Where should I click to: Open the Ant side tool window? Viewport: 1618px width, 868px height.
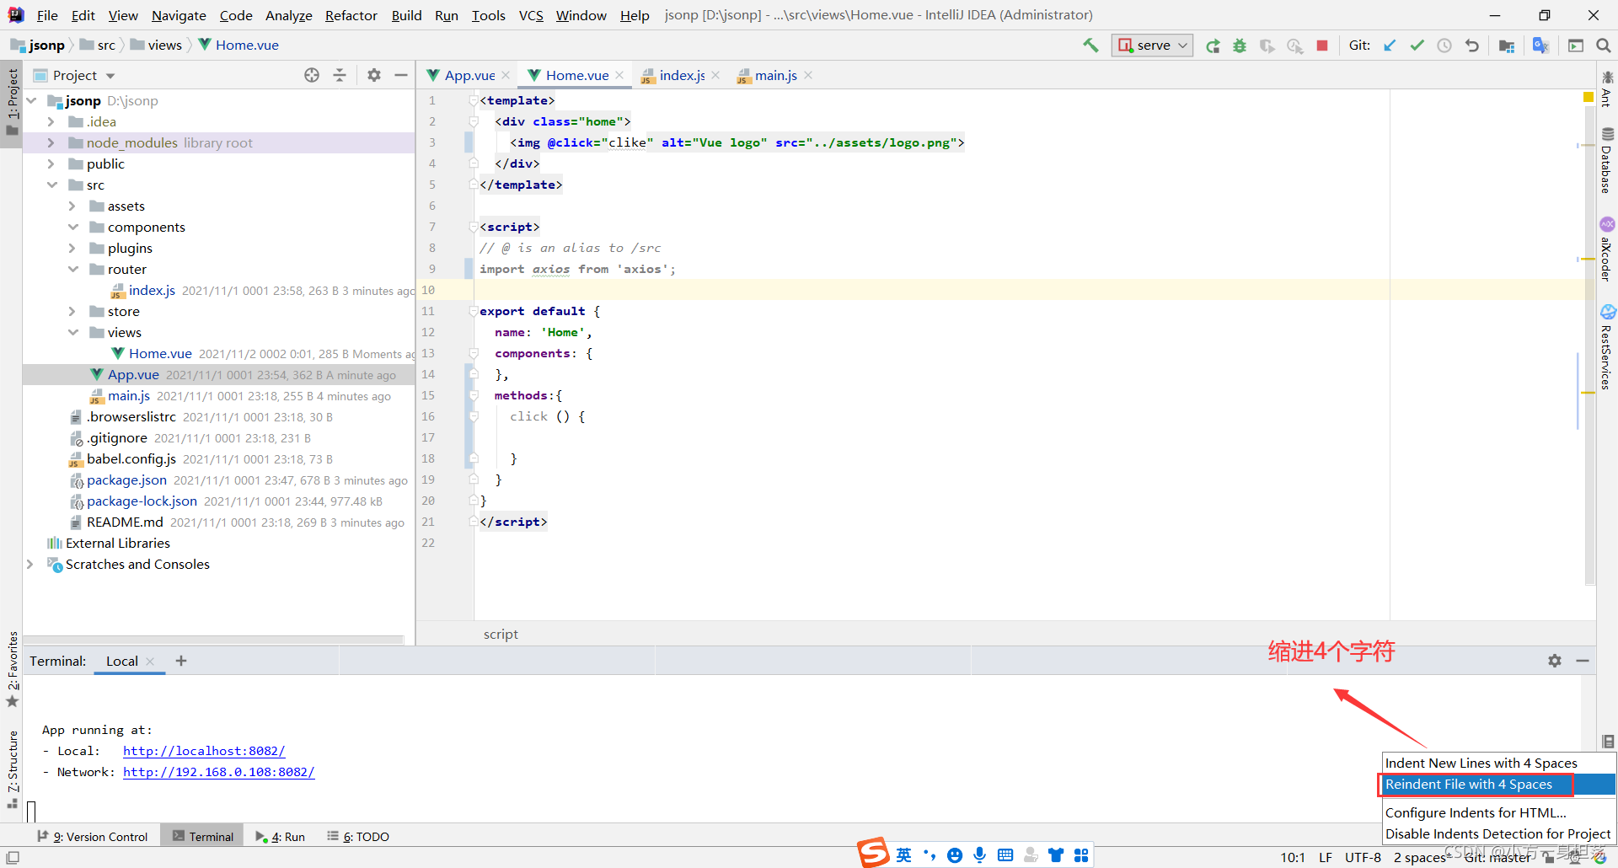click(1607, 89)
